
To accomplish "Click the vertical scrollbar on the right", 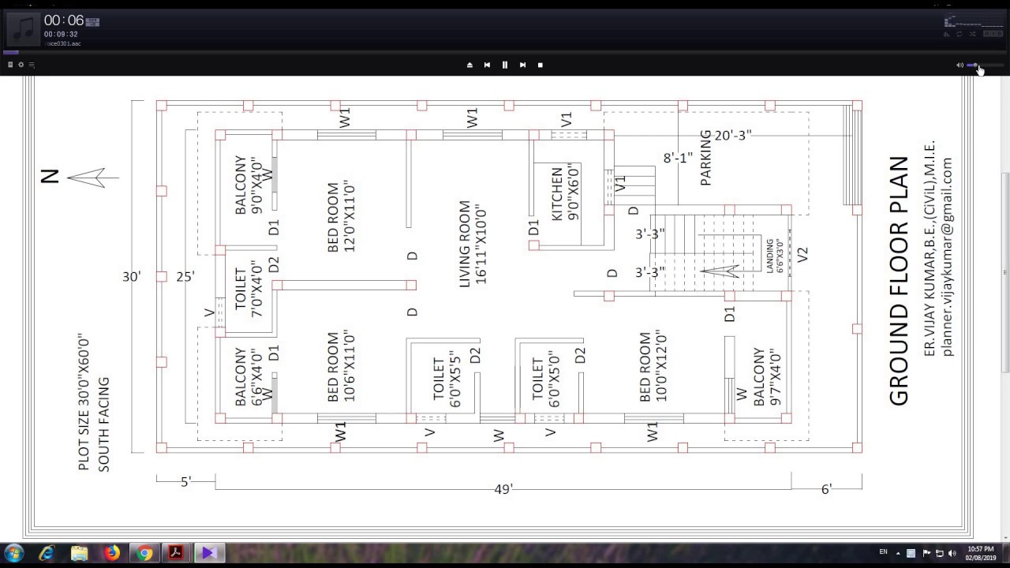I will click(1005, 272).
